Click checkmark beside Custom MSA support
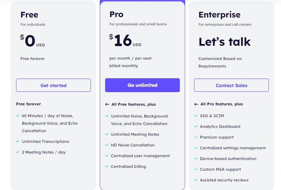 (196, 169)
